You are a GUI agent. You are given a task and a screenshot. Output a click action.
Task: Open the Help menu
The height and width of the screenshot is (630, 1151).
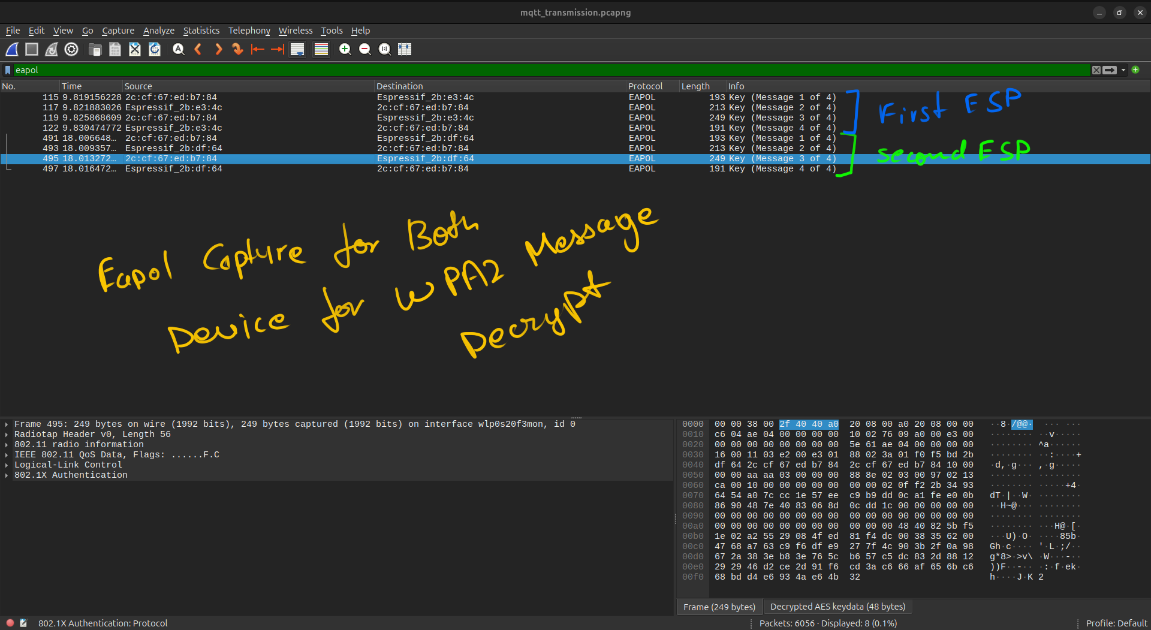pos(360,31)
